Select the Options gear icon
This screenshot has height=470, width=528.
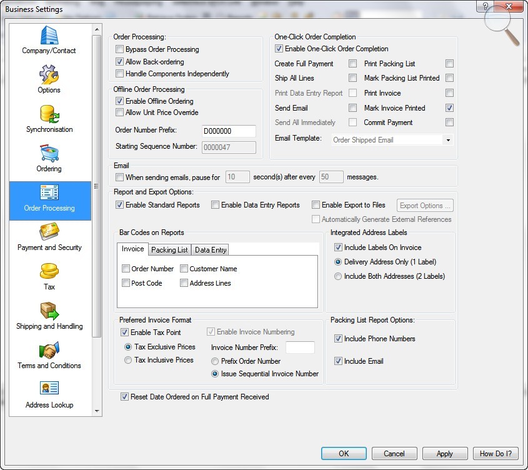(x=49, y=75)
